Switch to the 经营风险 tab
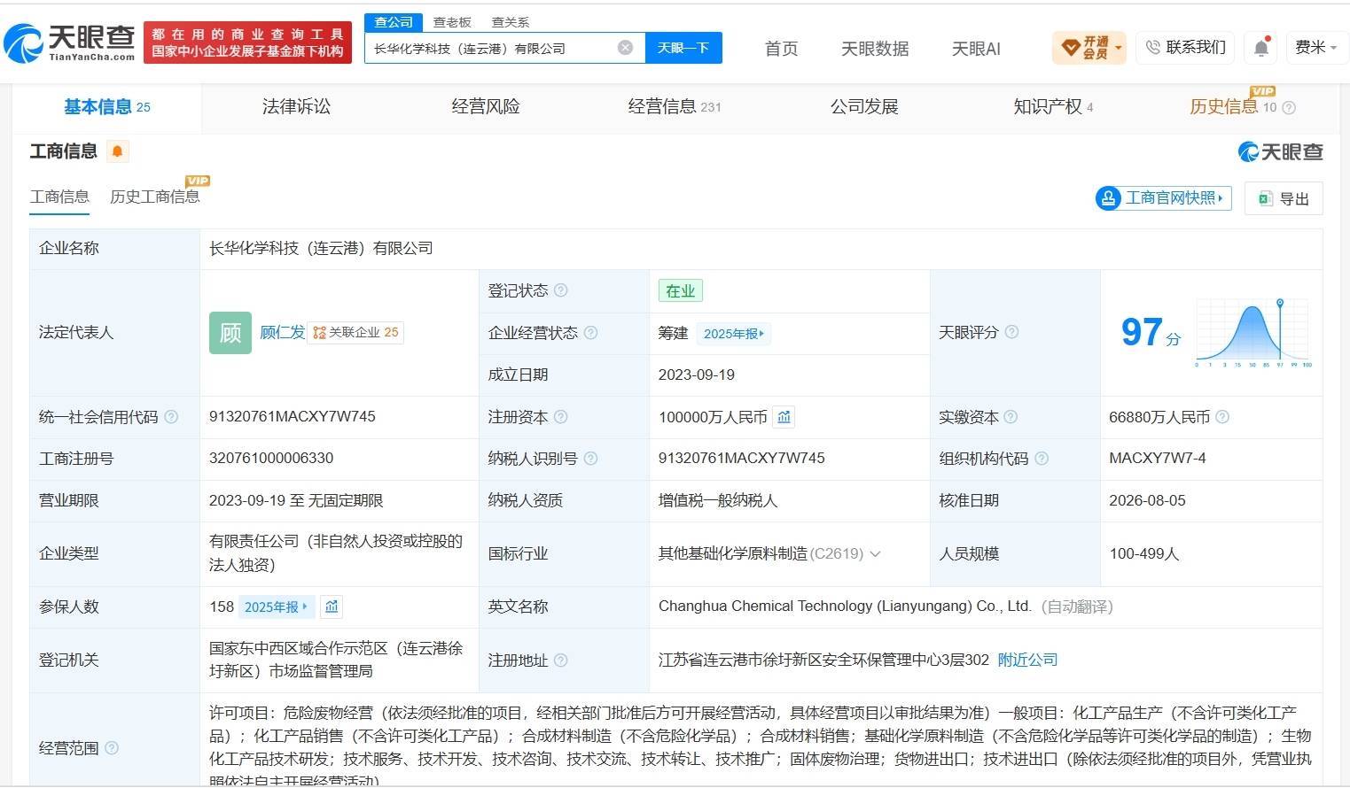This screenshot has width=1350, height=788. 486,107
